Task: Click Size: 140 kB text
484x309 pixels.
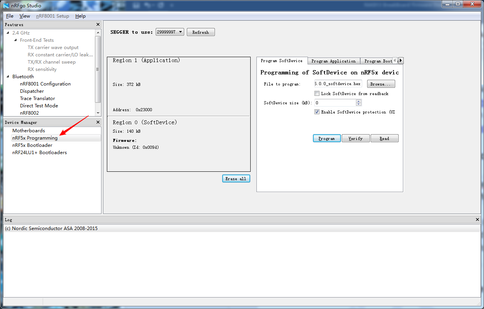Action: coord(126,131)
